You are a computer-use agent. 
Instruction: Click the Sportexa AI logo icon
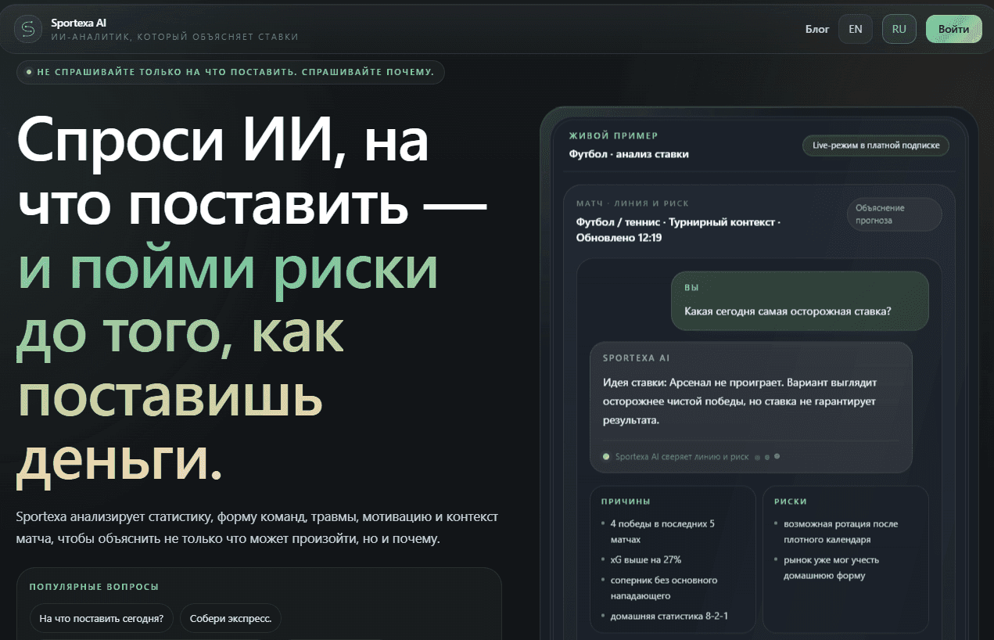pos(28,29)
